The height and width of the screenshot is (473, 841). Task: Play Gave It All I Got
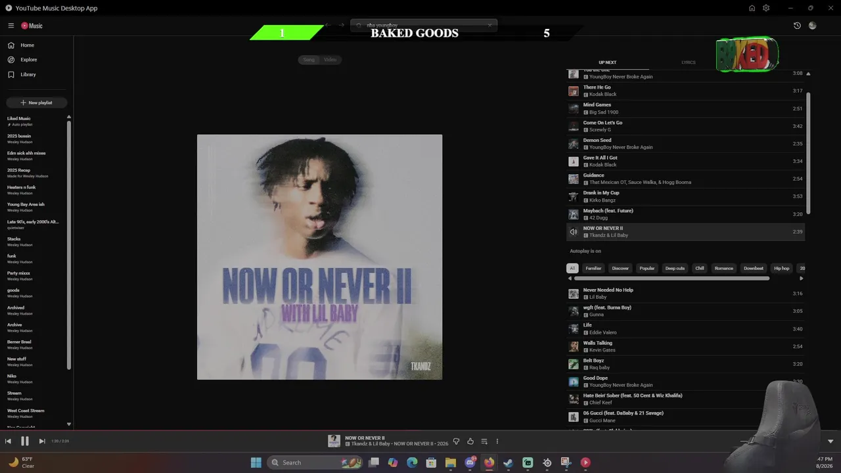(685, 161)
